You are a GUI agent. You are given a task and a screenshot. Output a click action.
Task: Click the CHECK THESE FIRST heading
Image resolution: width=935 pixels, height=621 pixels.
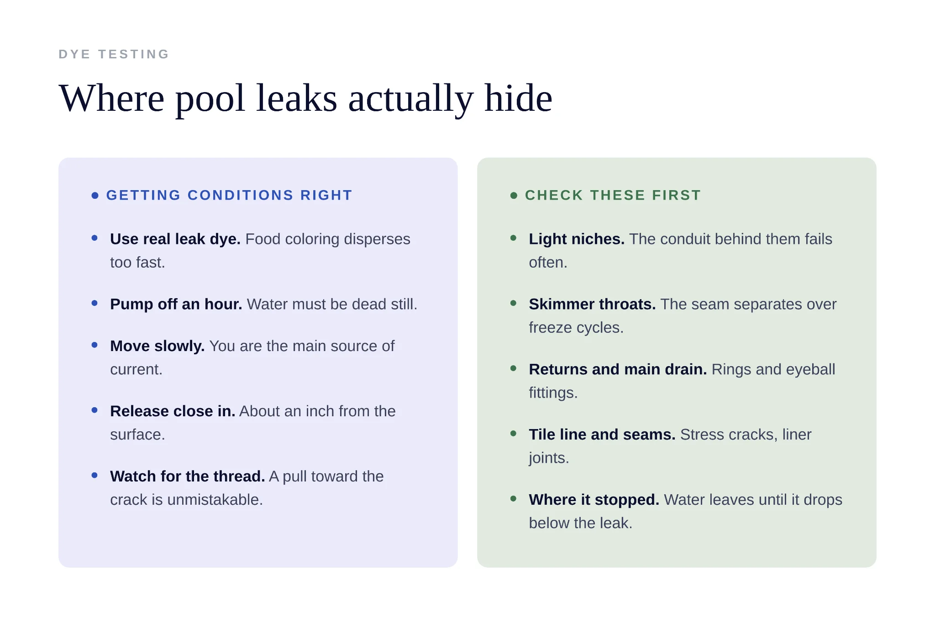click(613, 195)
